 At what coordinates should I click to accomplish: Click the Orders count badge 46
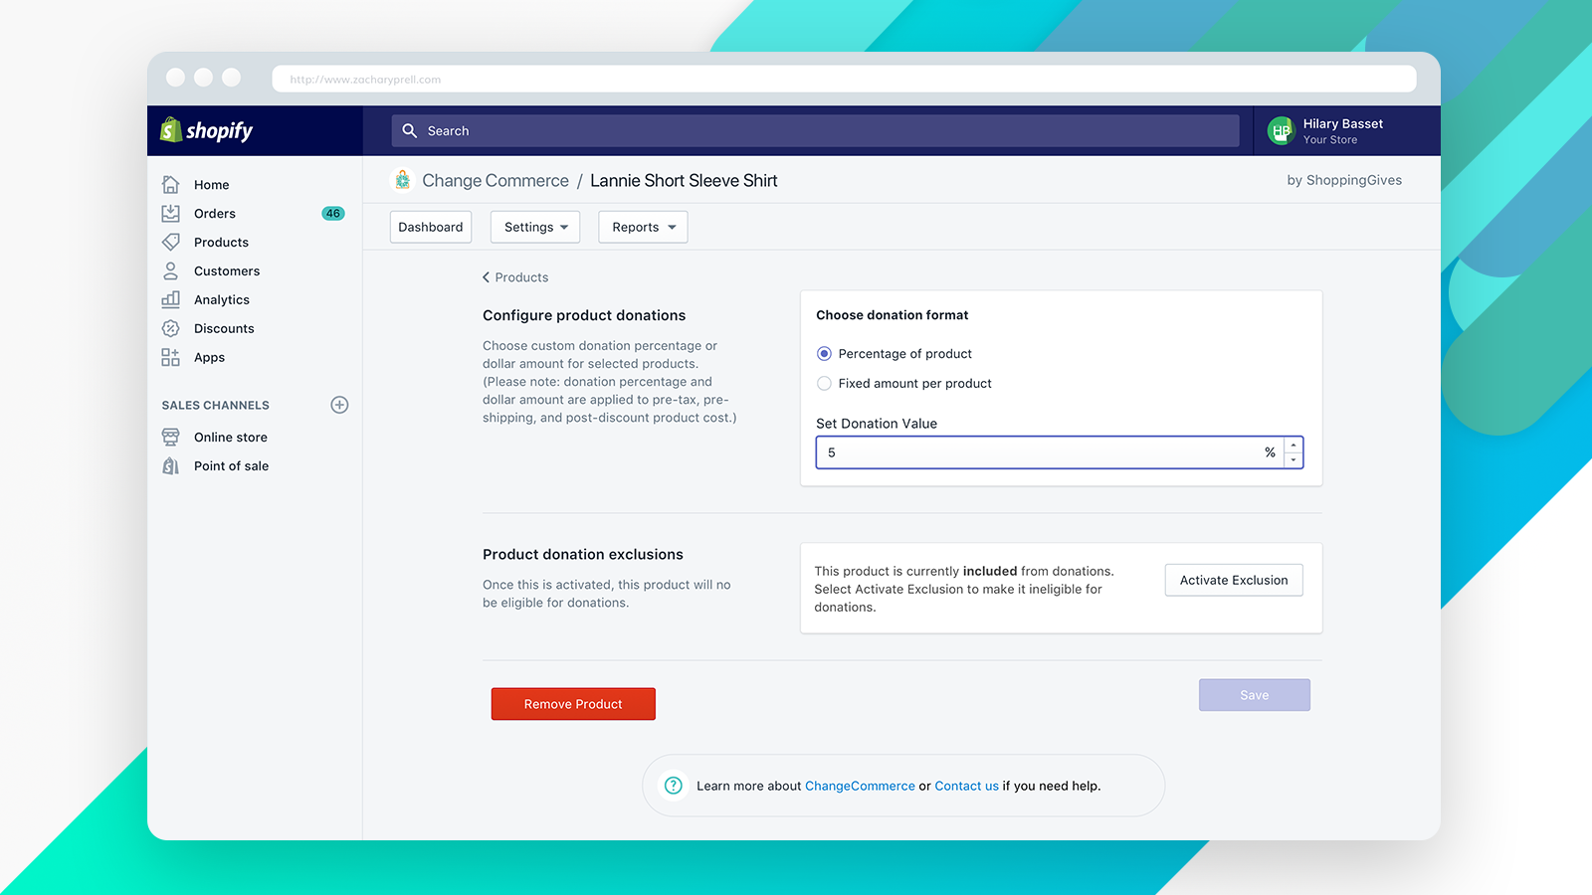click(333, 214)
